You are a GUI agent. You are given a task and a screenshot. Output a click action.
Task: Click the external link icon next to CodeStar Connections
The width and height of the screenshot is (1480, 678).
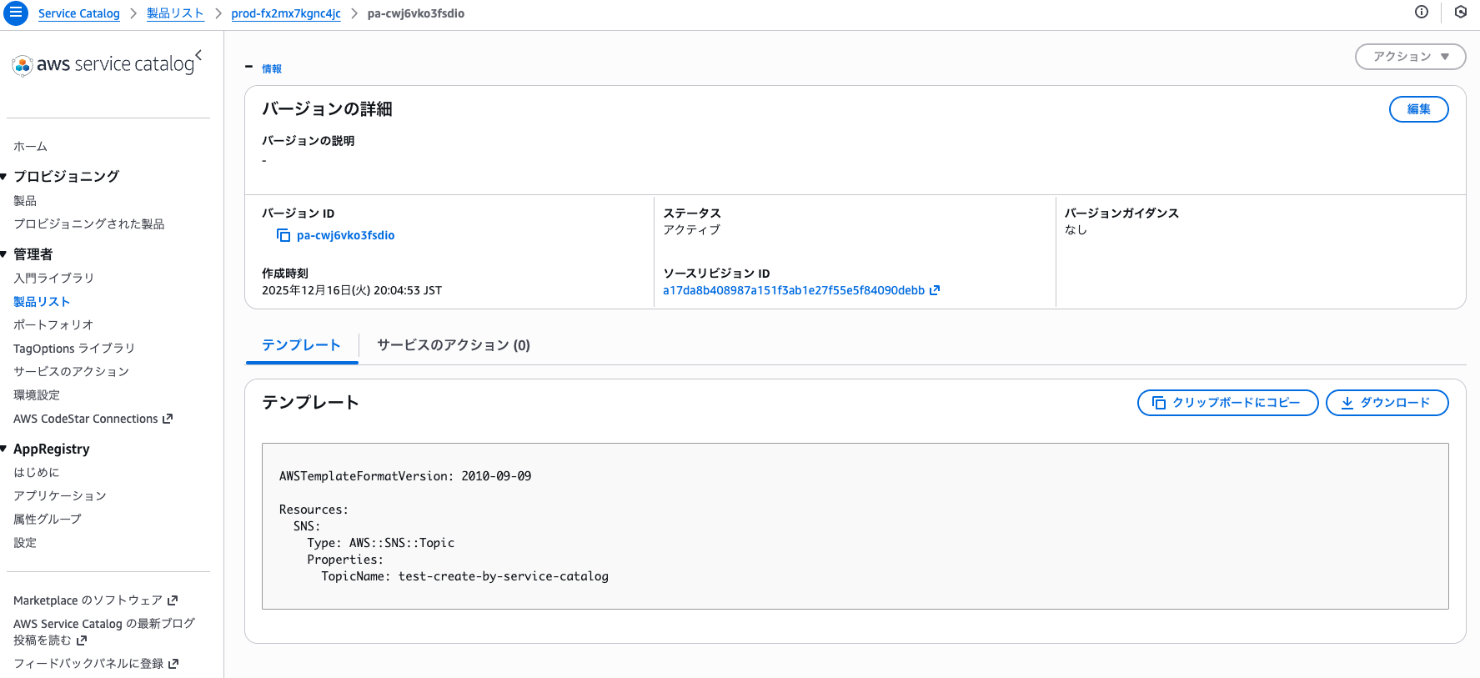pyautogui.click(x=168, y=419)
